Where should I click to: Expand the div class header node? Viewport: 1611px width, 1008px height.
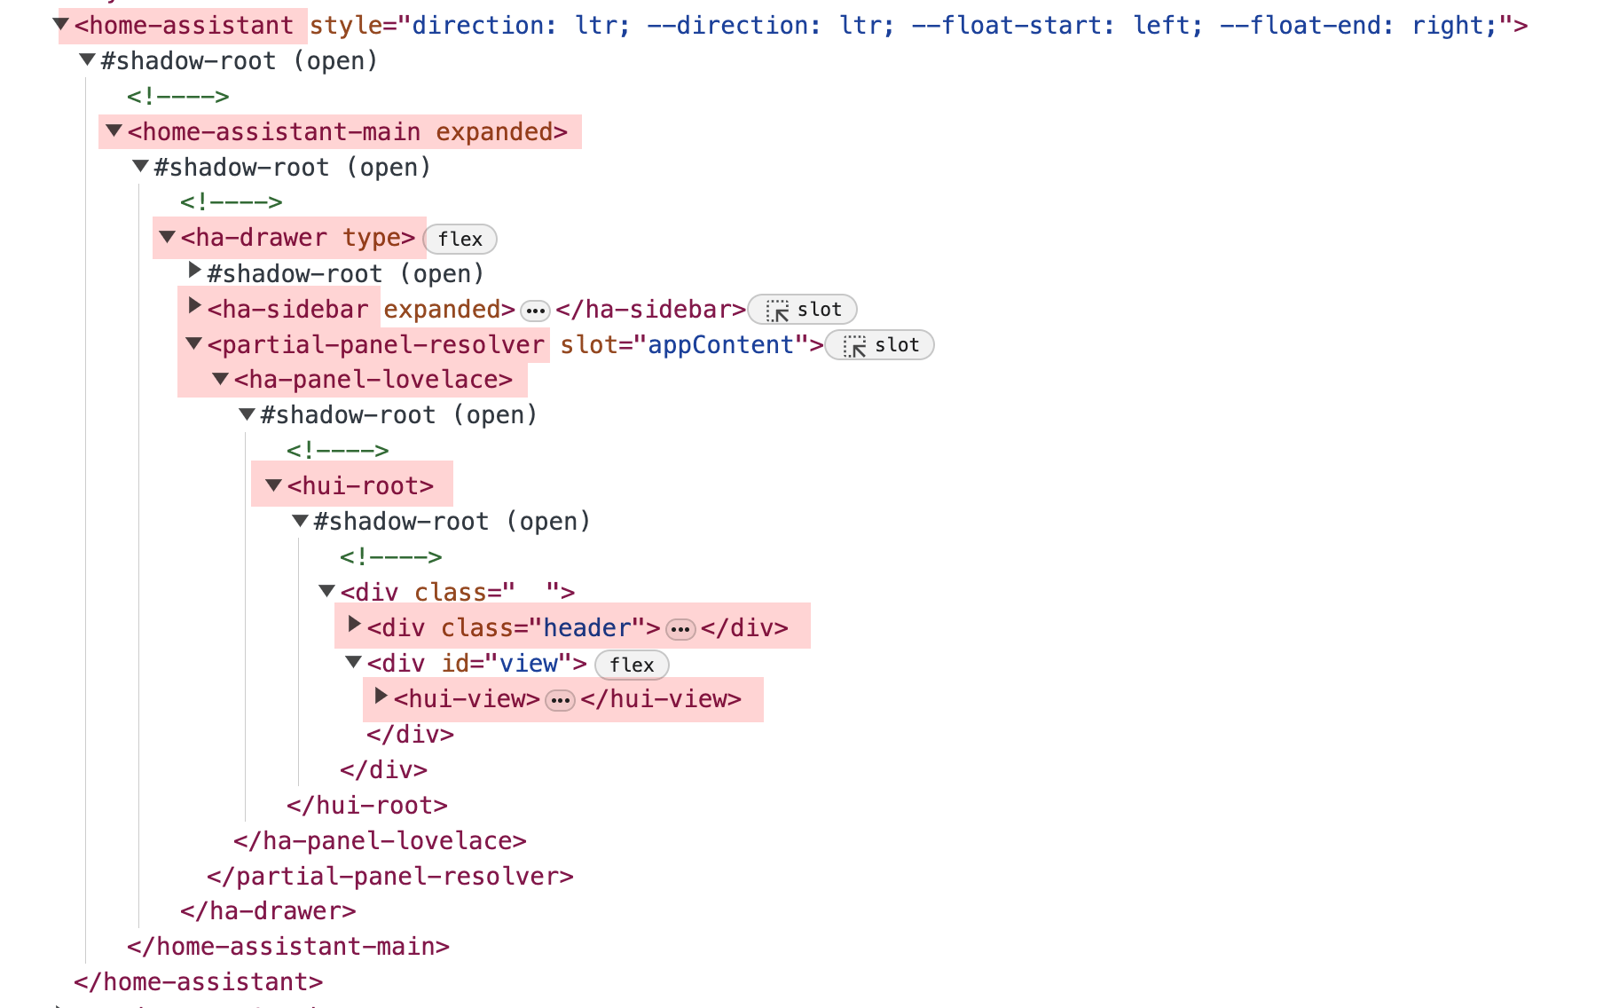(355, 625)
